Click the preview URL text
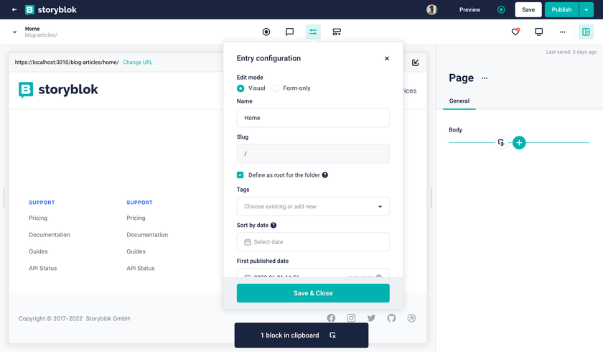The width and height of the screenshot is (603, 352). (67, 62)
